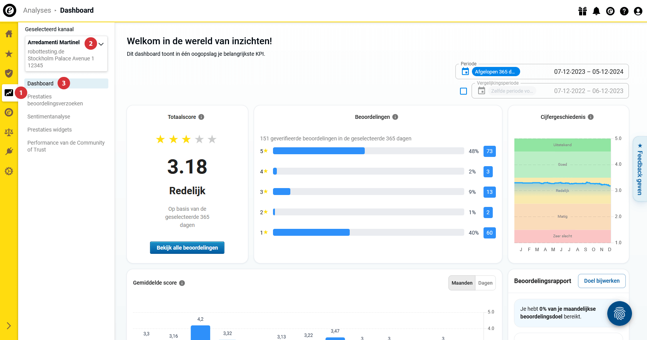The width and height of the screenshot is (647, 340).
Task: Open the home icon in sidebar
Action: pos(9,34)
